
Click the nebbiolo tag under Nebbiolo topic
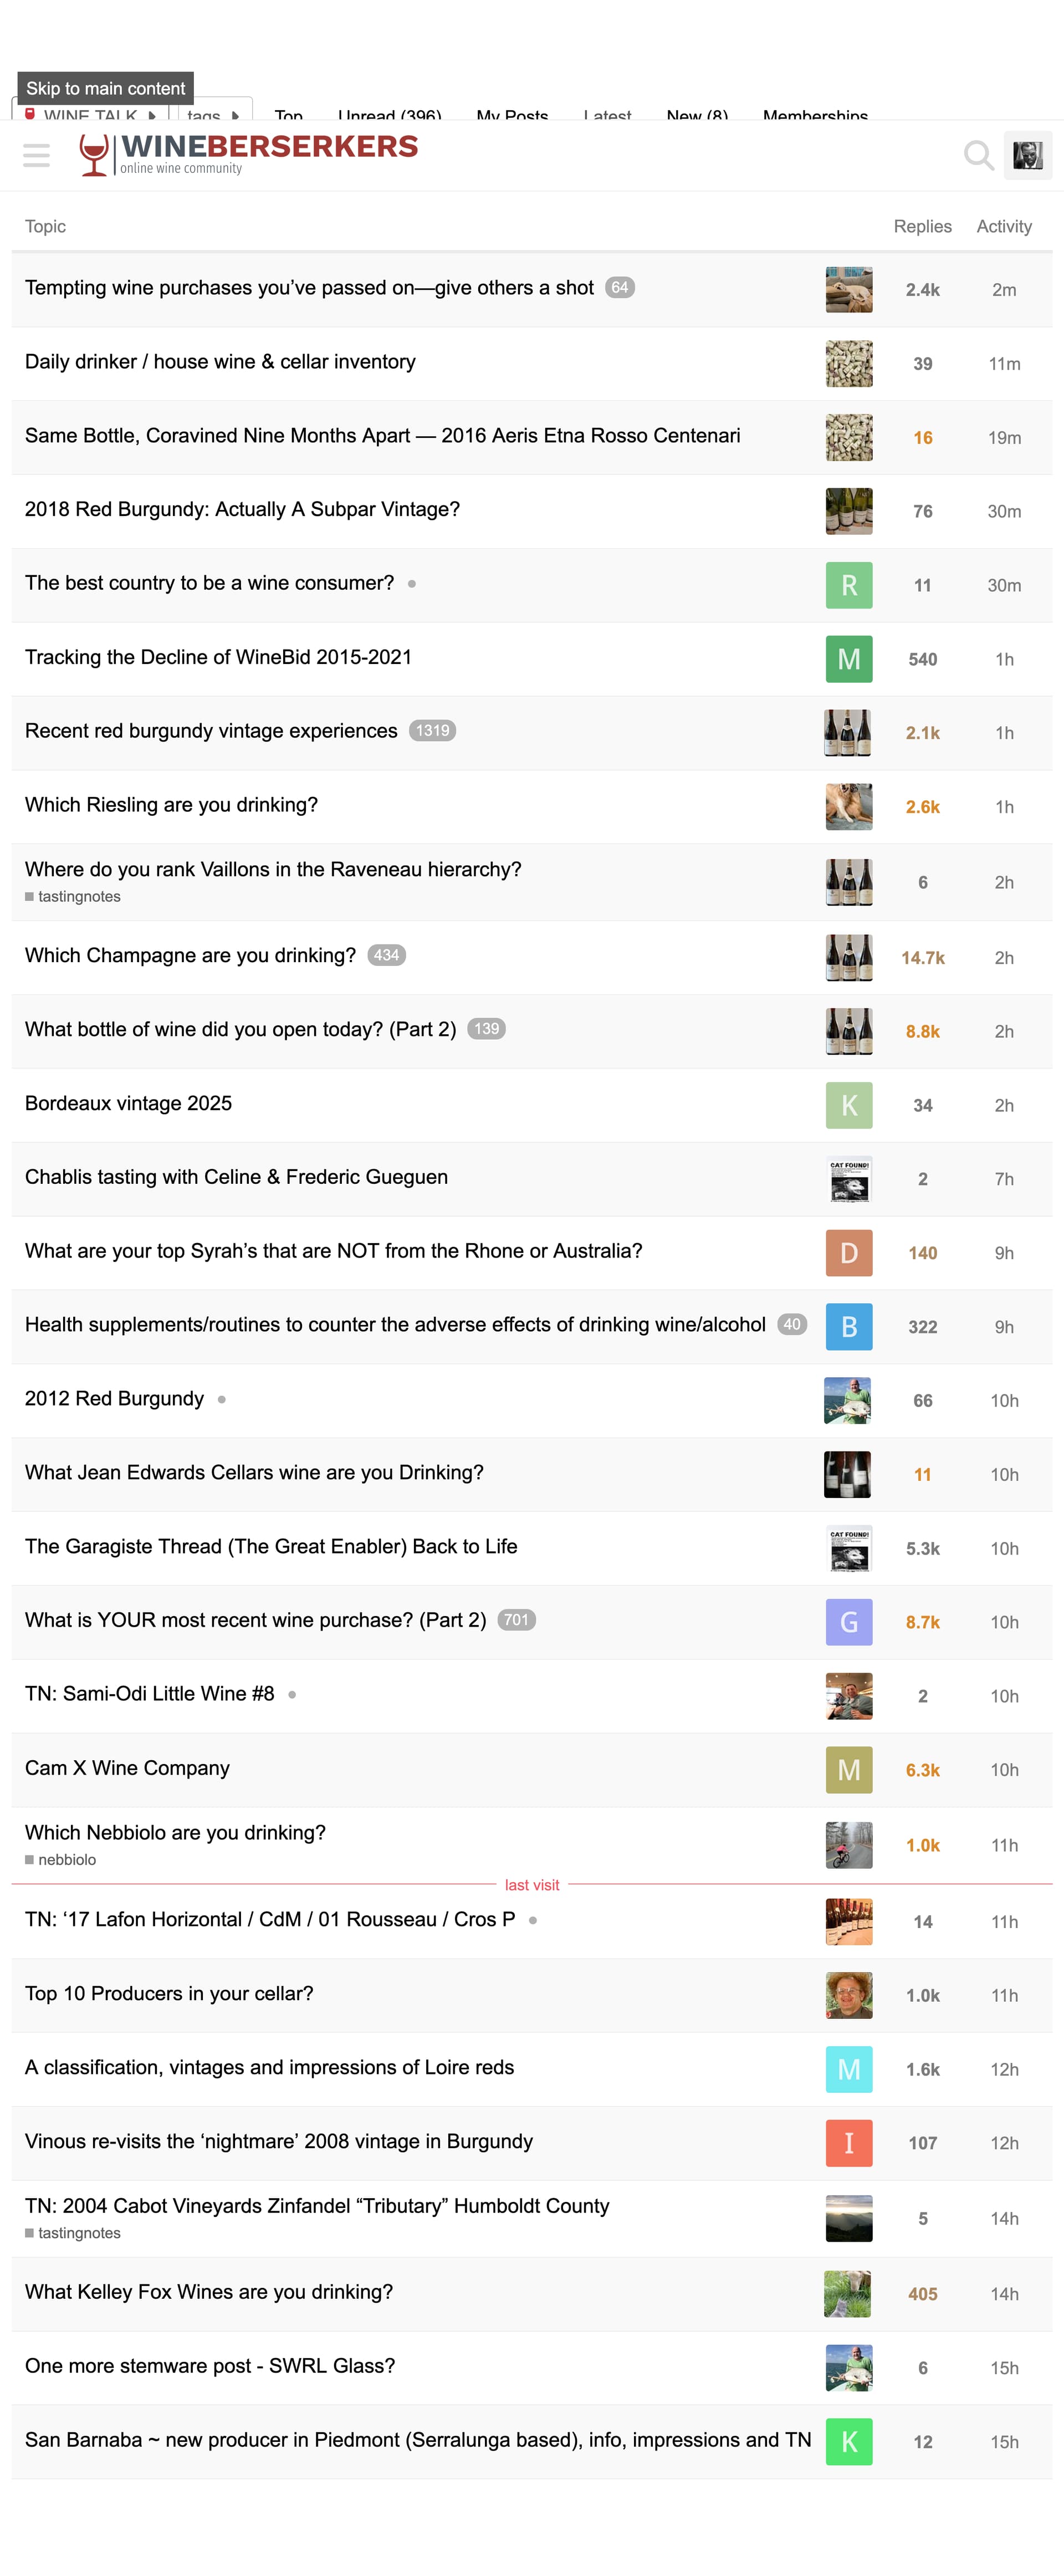point(67,1860)
